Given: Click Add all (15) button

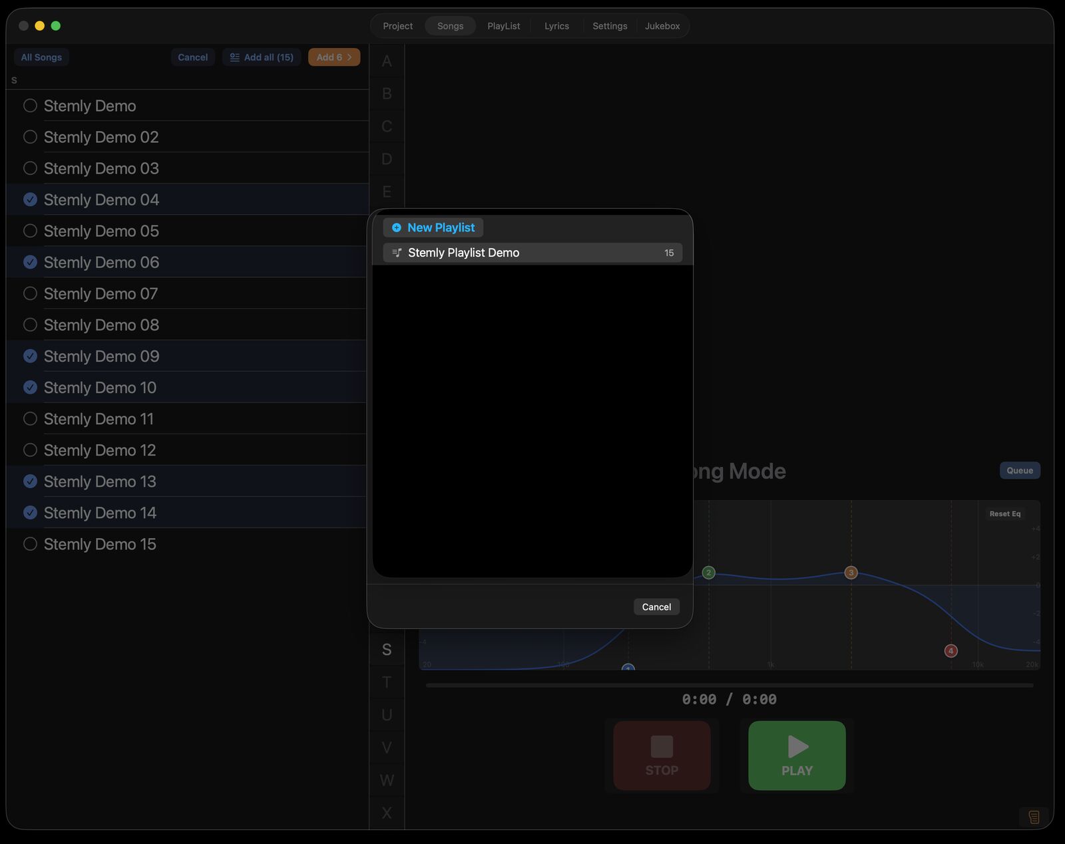Looking at the screenshot, I should [x=262, y=57].
